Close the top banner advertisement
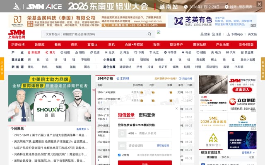265x165 pixels. tap(259, 4)
